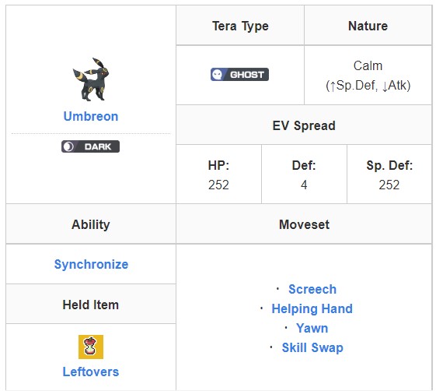Open the Synchronize ability link
This screenshot has height=391, width=436.
(91, 264)
